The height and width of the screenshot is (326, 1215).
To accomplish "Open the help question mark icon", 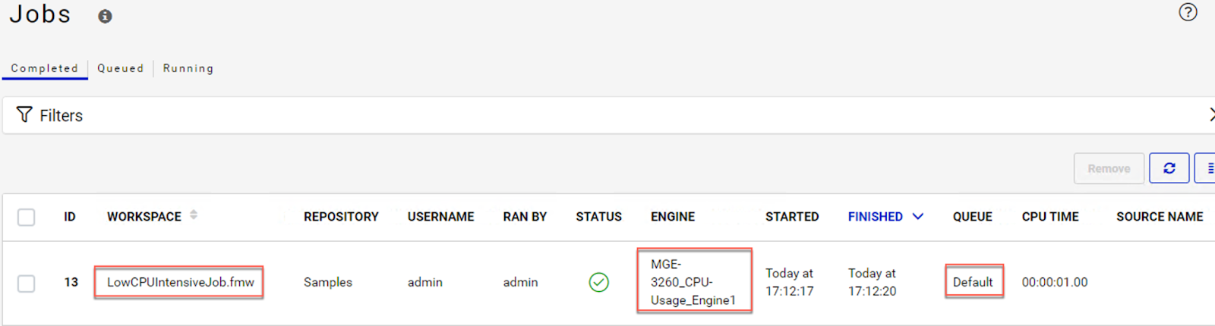I will pos(1188,12).
